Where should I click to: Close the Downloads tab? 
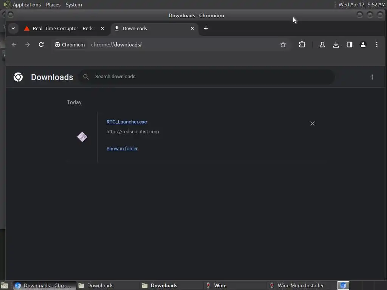pos(192,29)
